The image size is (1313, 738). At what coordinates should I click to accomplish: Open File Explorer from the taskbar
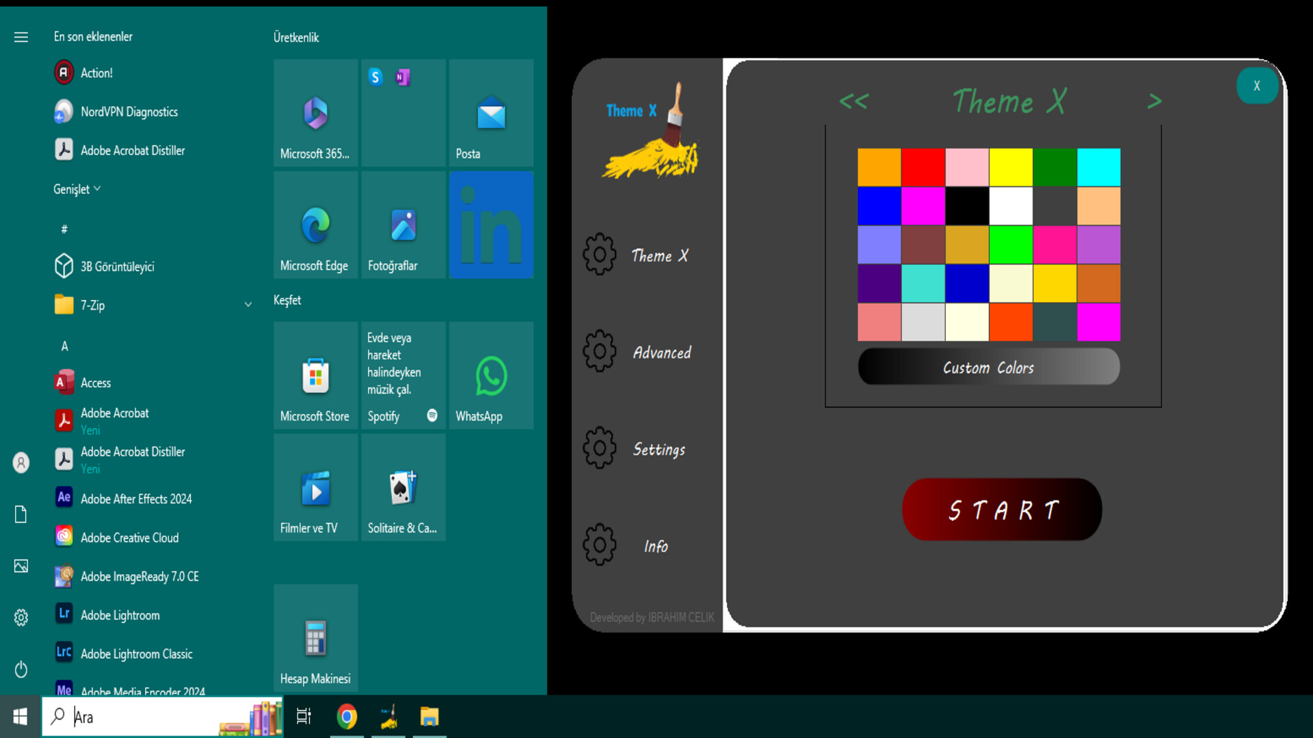point(429,717)
